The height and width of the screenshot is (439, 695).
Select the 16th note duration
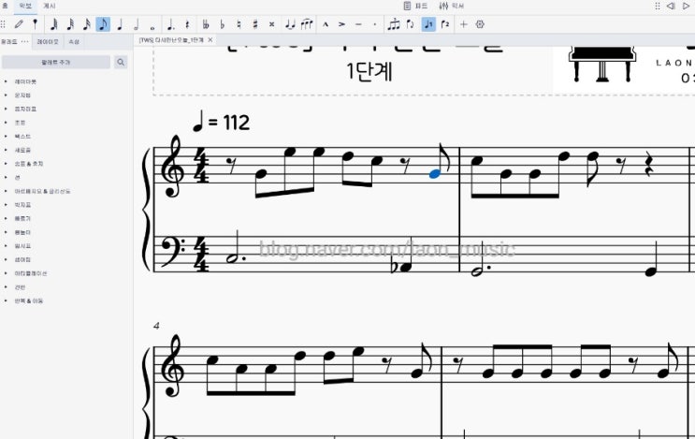tap(87, 24)
